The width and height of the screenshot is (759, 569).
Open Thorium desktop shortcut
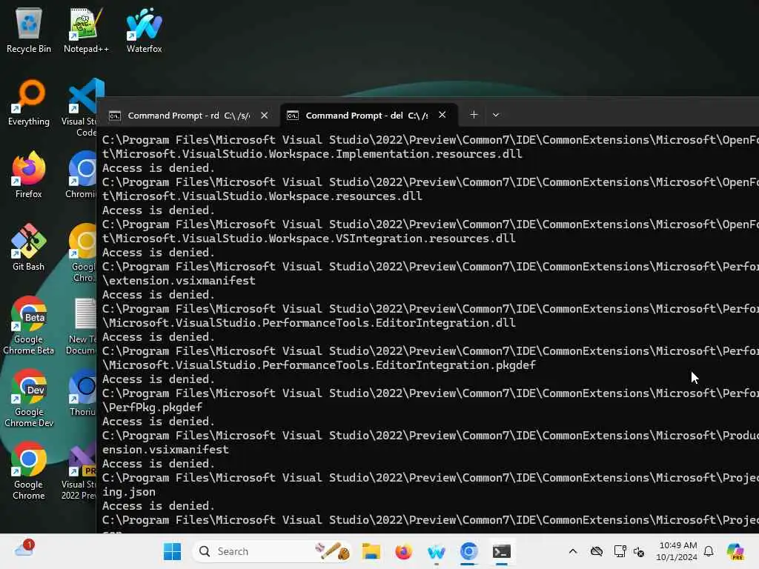point(83,393)
